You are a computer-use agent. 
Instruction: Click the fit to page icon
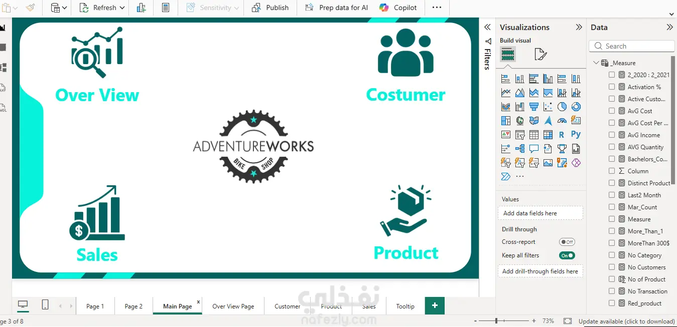[568, 321]
